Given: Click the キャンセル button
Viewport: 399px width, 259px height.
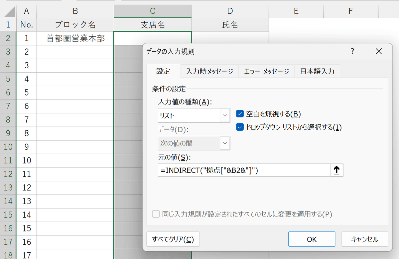Looking at the screenshot, I should (364, 239).
